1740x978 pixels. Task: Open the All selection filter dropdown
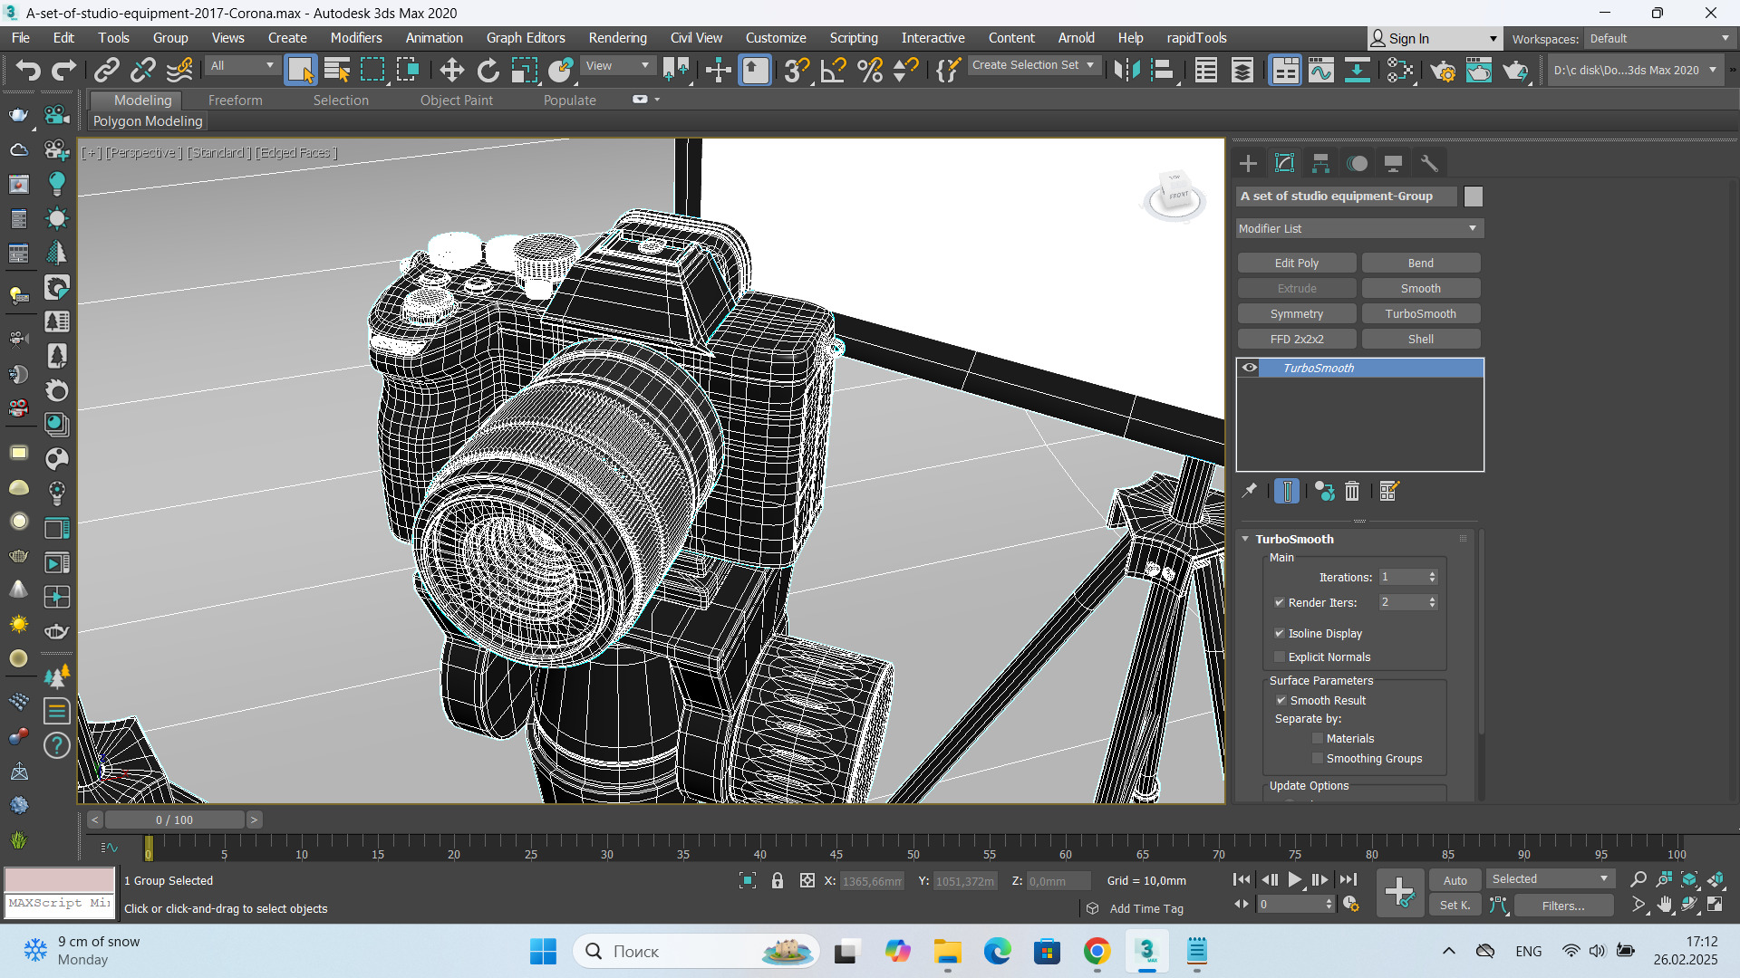(242, 65)
